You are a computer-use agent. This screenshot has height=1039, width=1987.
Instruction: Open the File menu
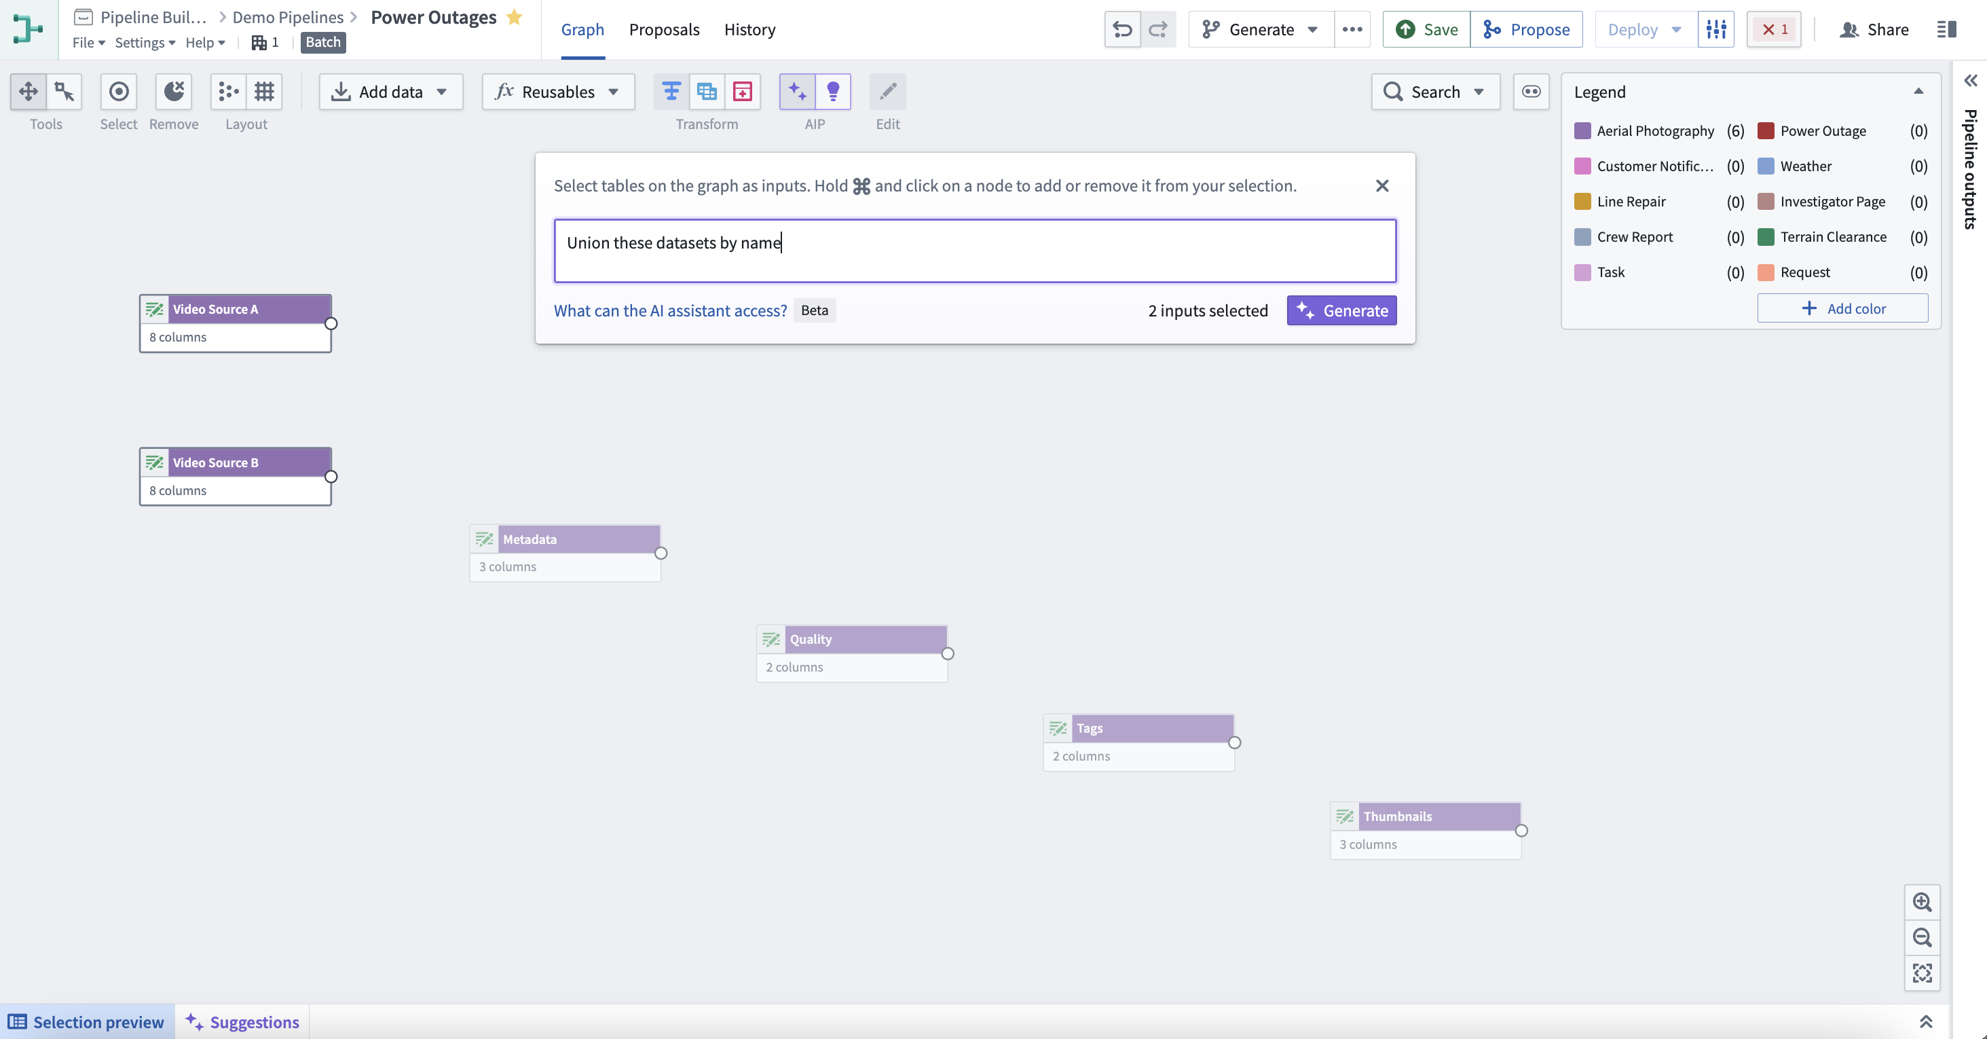(89, 42)
